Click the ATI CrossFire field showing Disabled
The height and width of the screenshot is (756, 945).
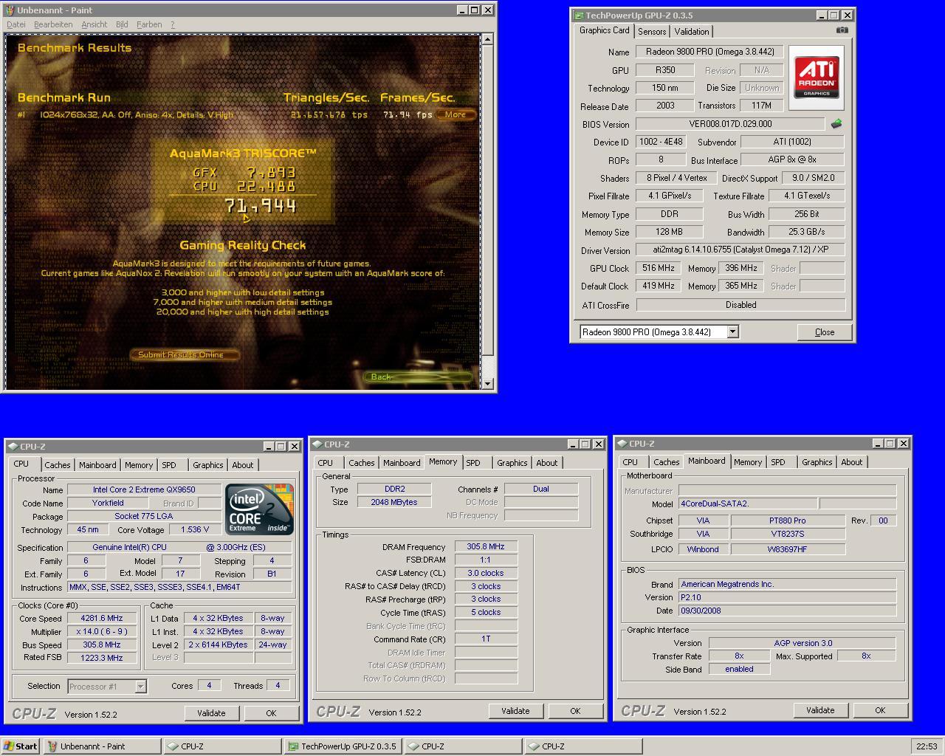click(740, 304)
